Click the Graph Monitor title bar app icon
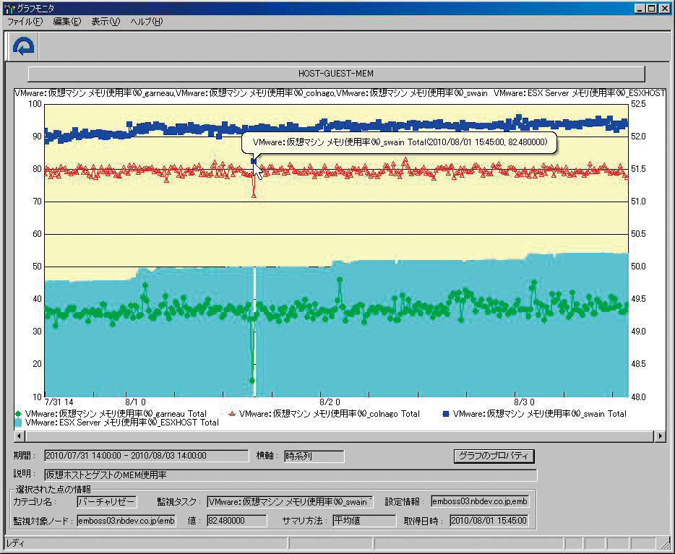This screenshot has height=554, width=675. click(9, 9)
